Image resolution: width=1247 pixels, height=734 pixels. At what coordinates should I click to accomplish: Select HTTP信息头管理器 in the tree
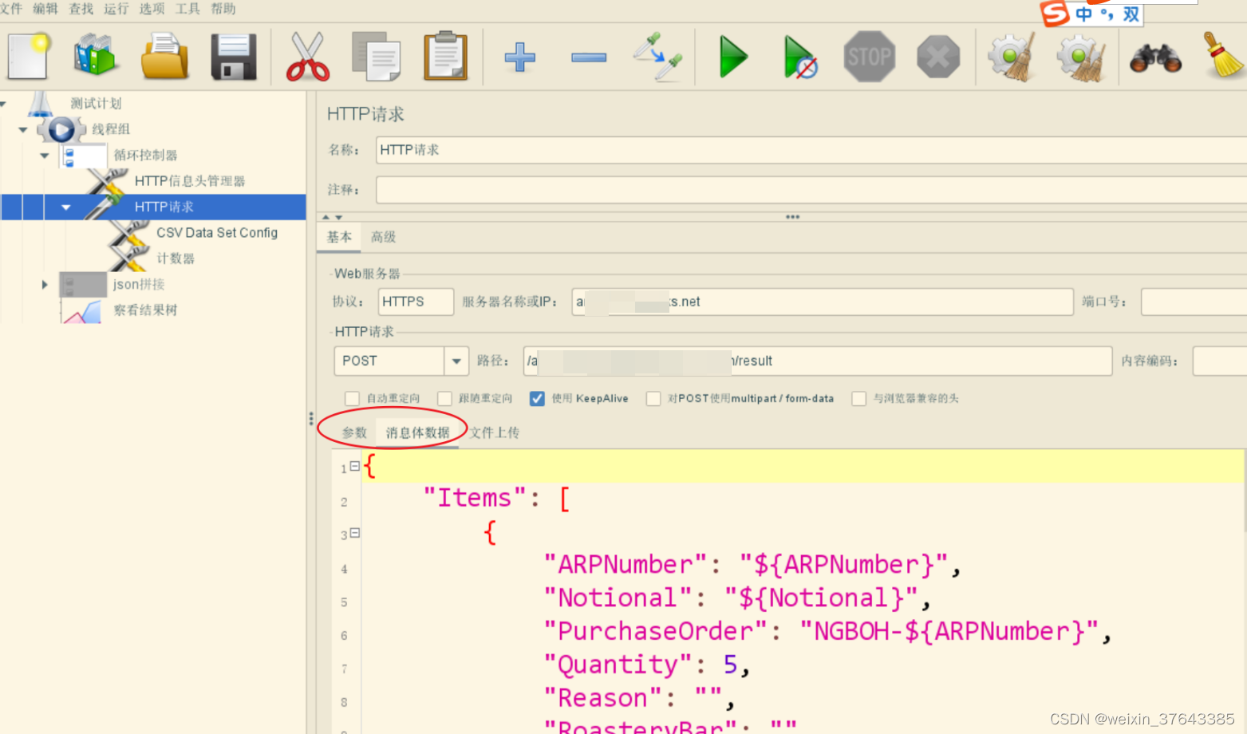[x=189, y=181]
